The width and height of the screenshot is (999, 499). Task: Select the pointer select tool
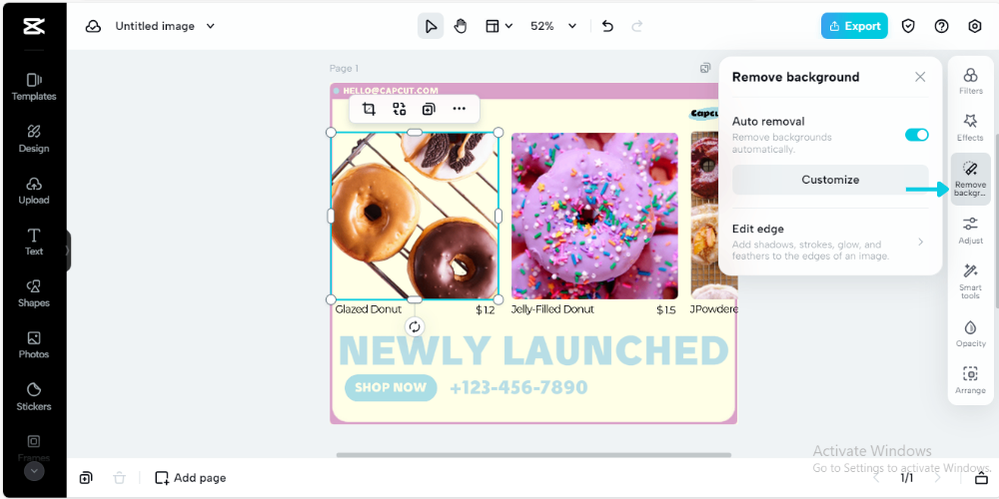tap(431, 26)
